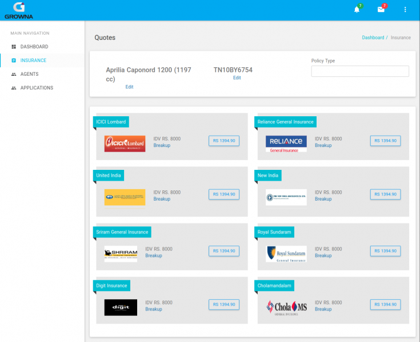Select Sriram General RS 1394.90 price button
Viewport: 420px width, 342px height.
pyautogui.click(x=224, y=251)
